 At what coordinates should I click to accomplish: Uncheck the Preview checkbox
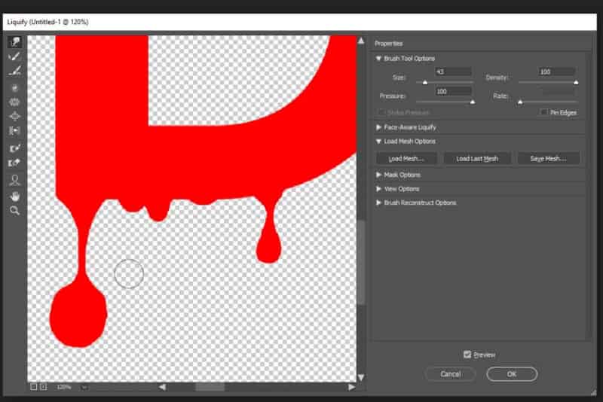point(467,355)
